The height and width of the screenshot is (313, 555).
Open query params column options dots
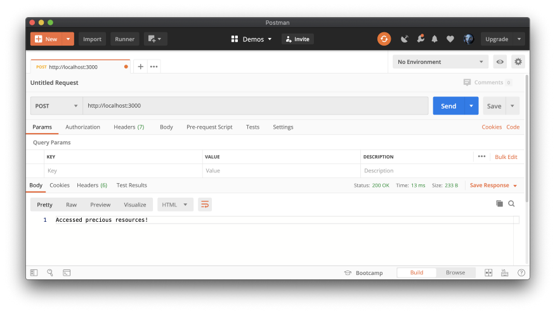click(481, 156)
